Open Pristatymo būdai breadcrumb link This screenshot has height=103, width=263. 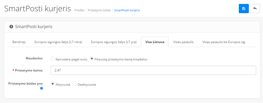tap(99, 10)
